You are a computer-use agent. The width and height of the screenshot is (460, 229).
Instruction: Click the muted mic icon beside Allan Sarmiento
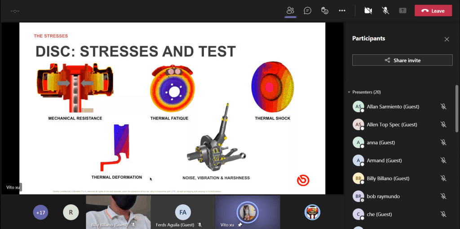(443, 106)
